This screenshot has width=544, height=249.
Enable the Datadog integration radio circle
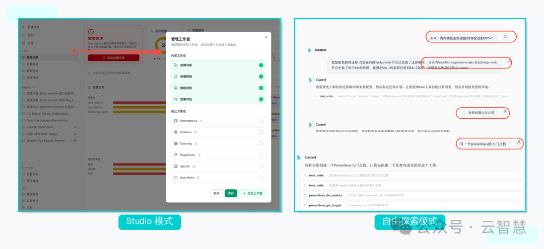pos(261,144)
